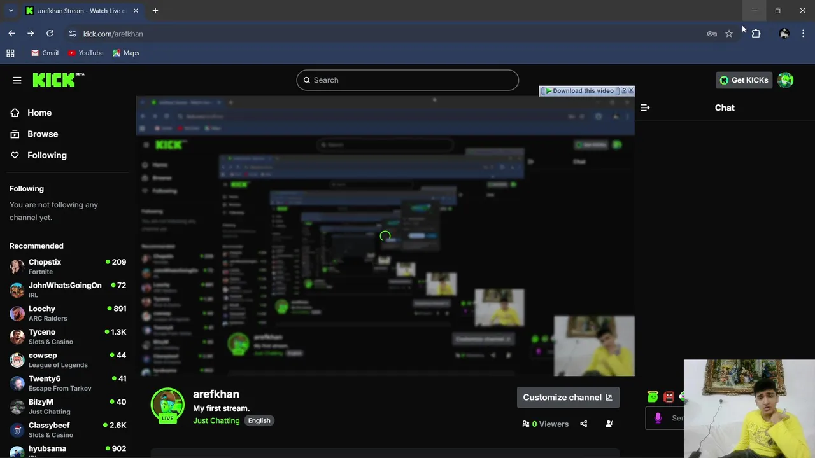Screen dimensions: 815x458
Task: Open the tab search dropdown
Action: pos(11,11)
